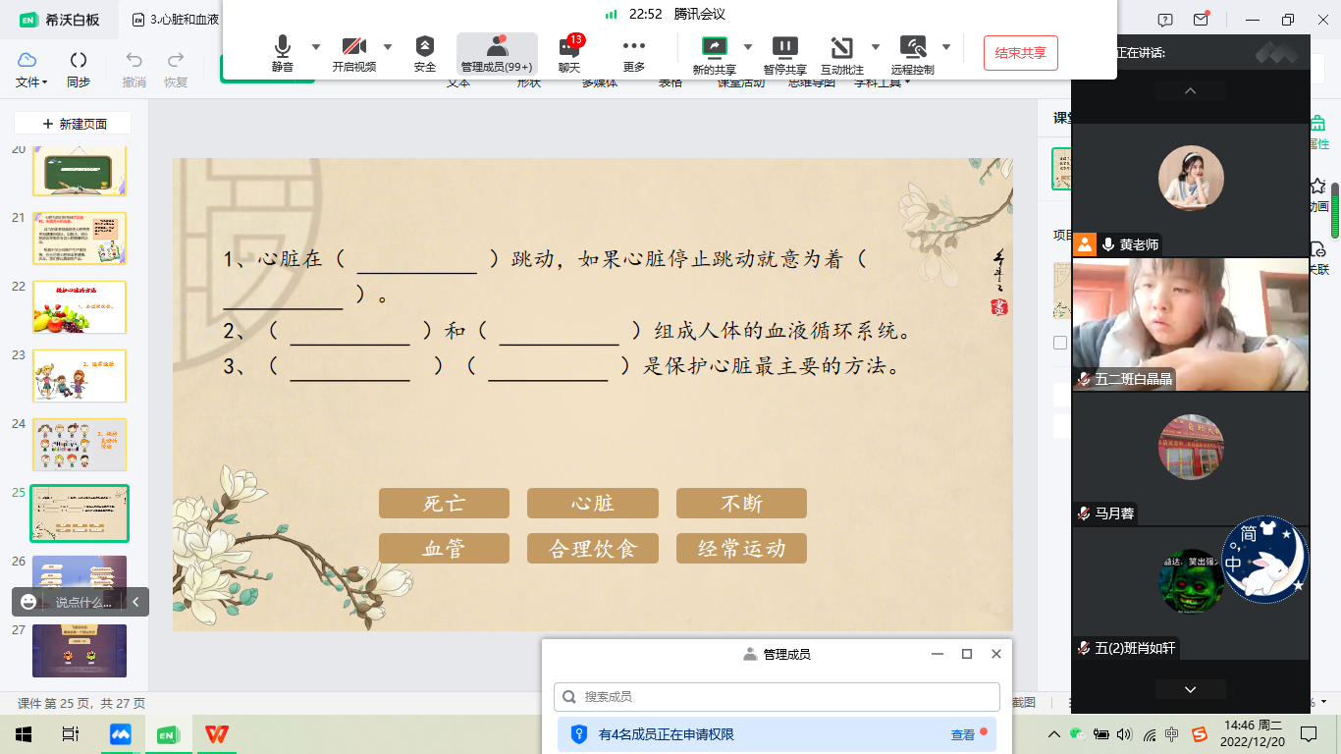Open the help question icon in title bar
Screen dimensions: 1341x754
(1165, 20)
